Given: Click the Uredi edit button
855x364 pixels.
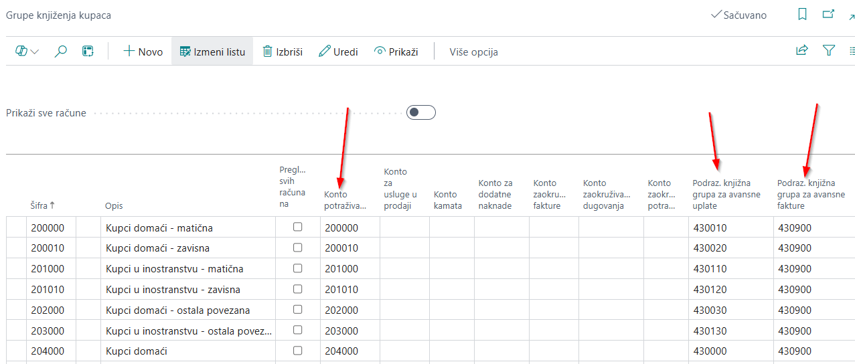Looking at the screenshot, I should pos(338,52).
